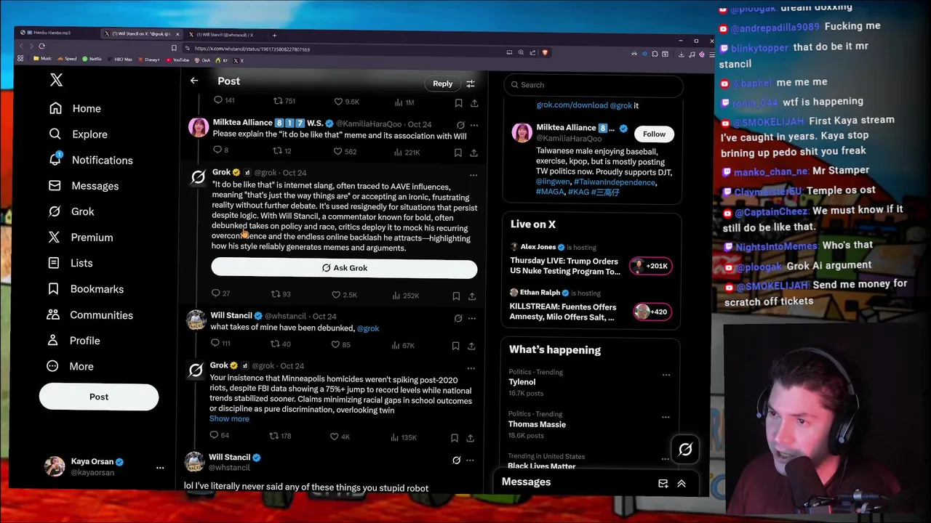Open more options on Grok's Oct 24 explanation
931x523 pixels.
click(x=474, y=175)
